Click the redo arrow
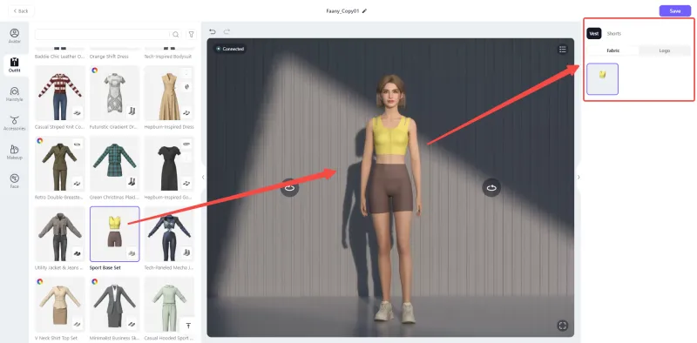The width and height of the screenshot is (697, 343). coord(227,31)
